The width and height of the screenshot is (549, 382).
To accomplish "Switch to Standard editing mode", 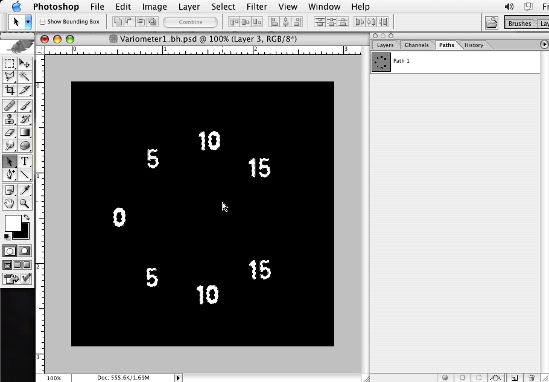I will coord(10,251).
